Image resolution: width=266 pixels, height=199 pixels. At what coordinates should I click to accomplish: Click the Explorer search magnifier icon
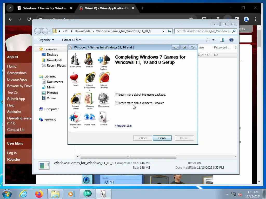pyautogui.click(x=234, y=31)
